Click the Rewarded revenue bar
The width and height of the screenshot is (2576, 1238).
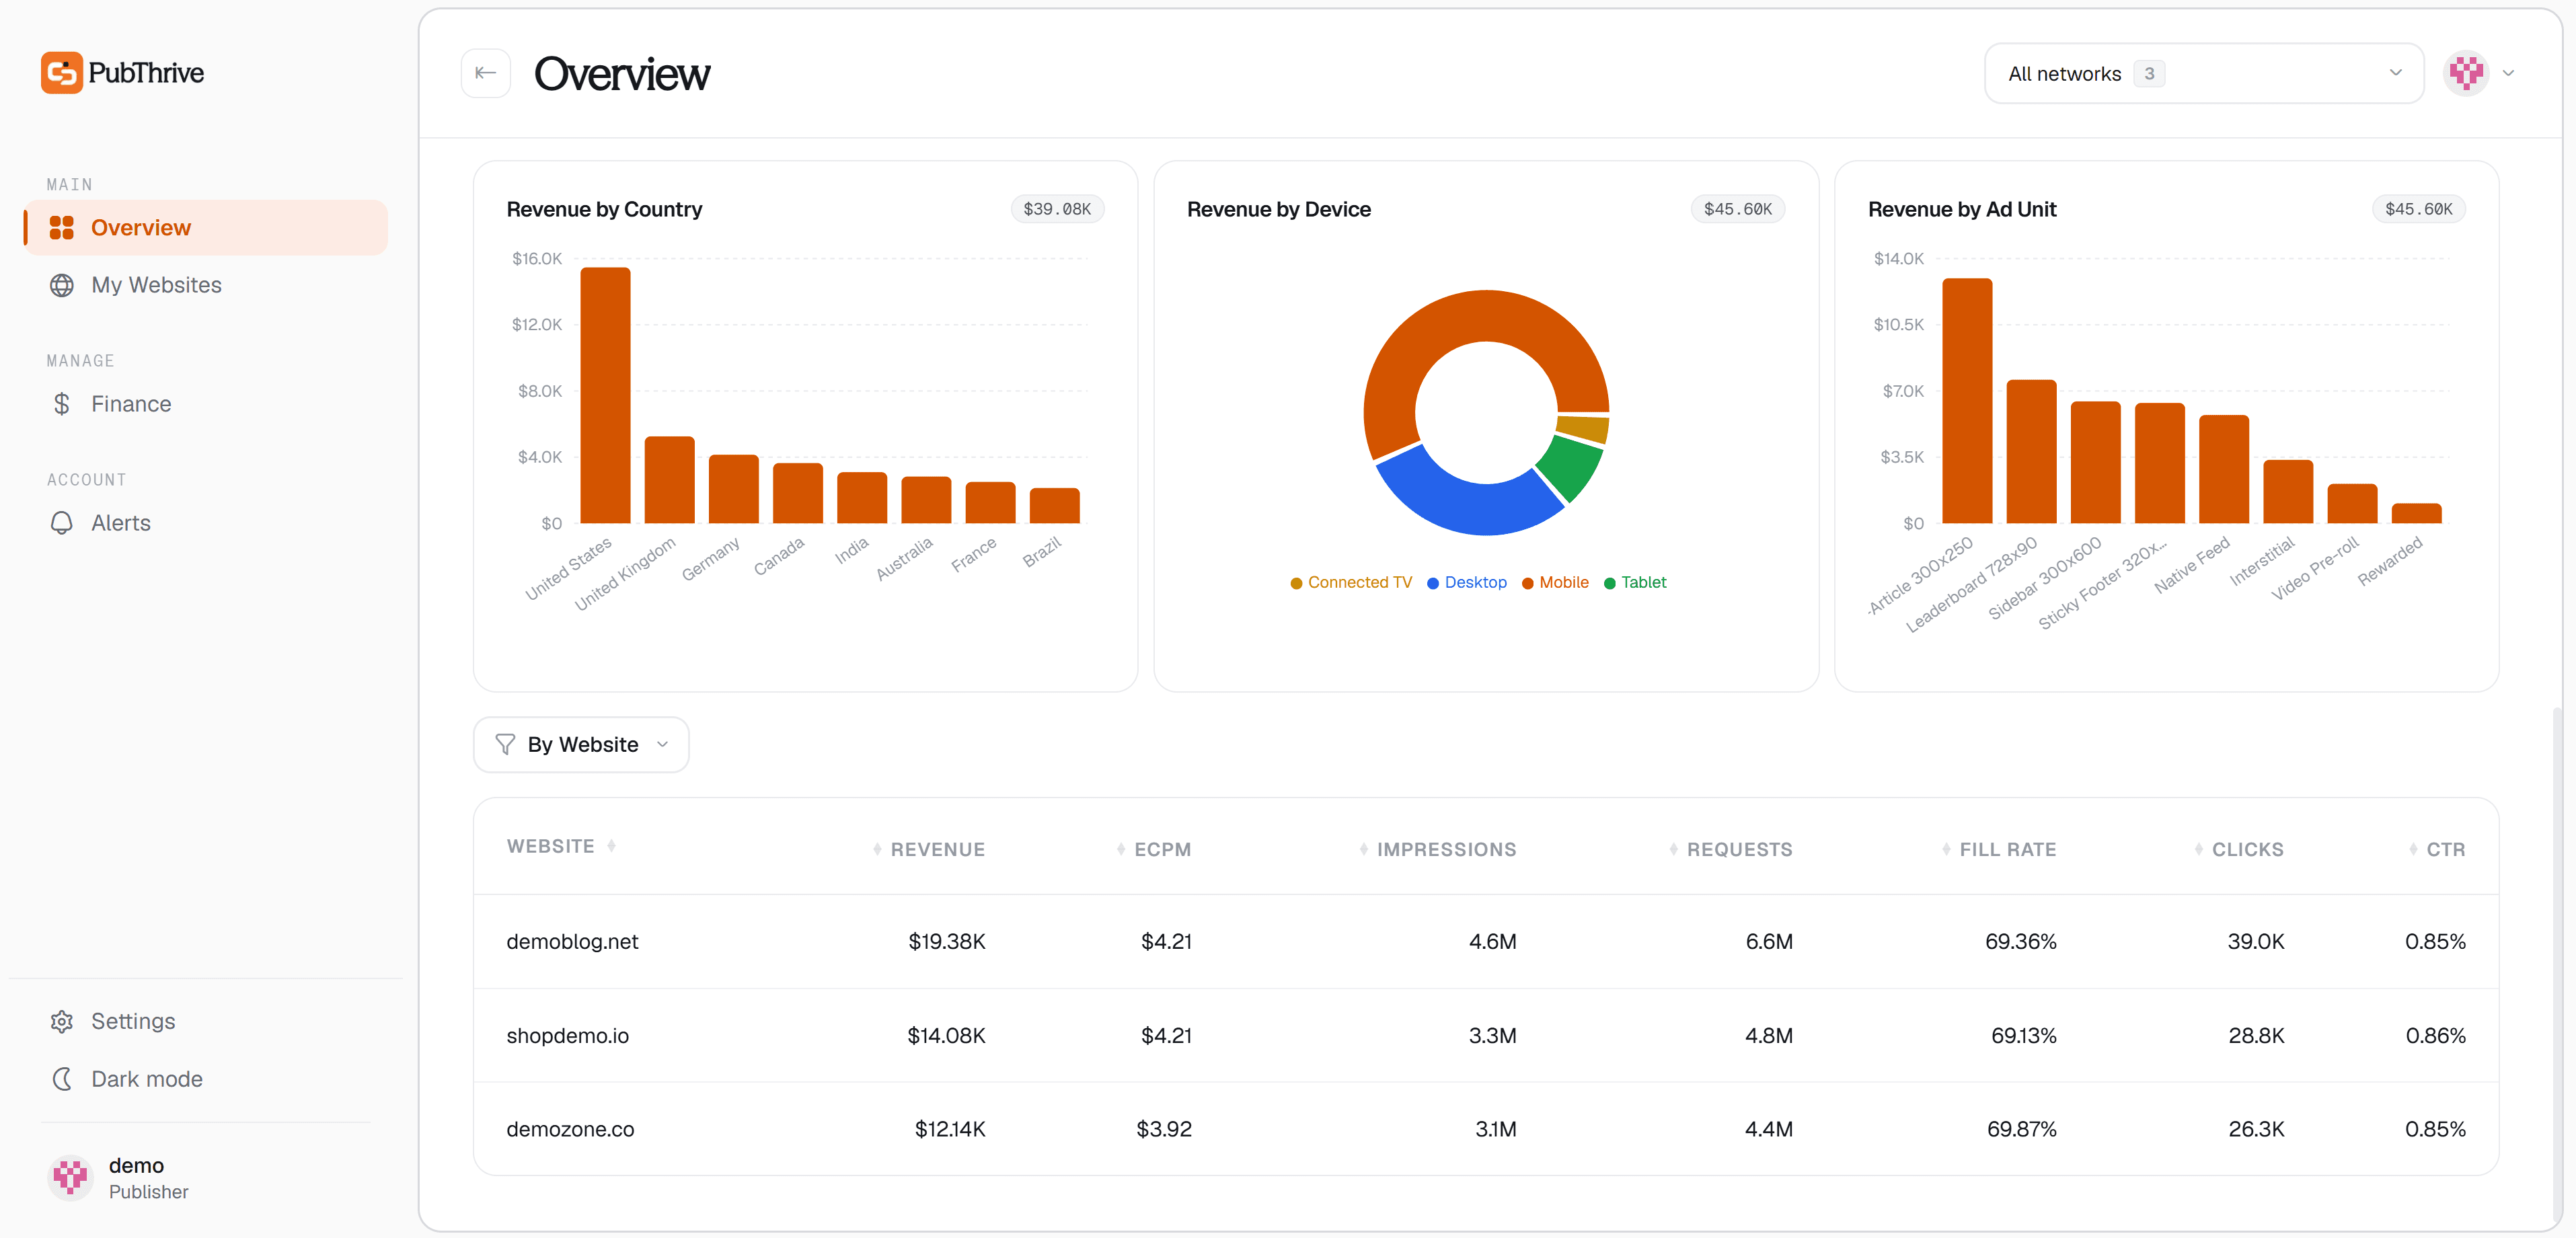(x=2416, y=513)
